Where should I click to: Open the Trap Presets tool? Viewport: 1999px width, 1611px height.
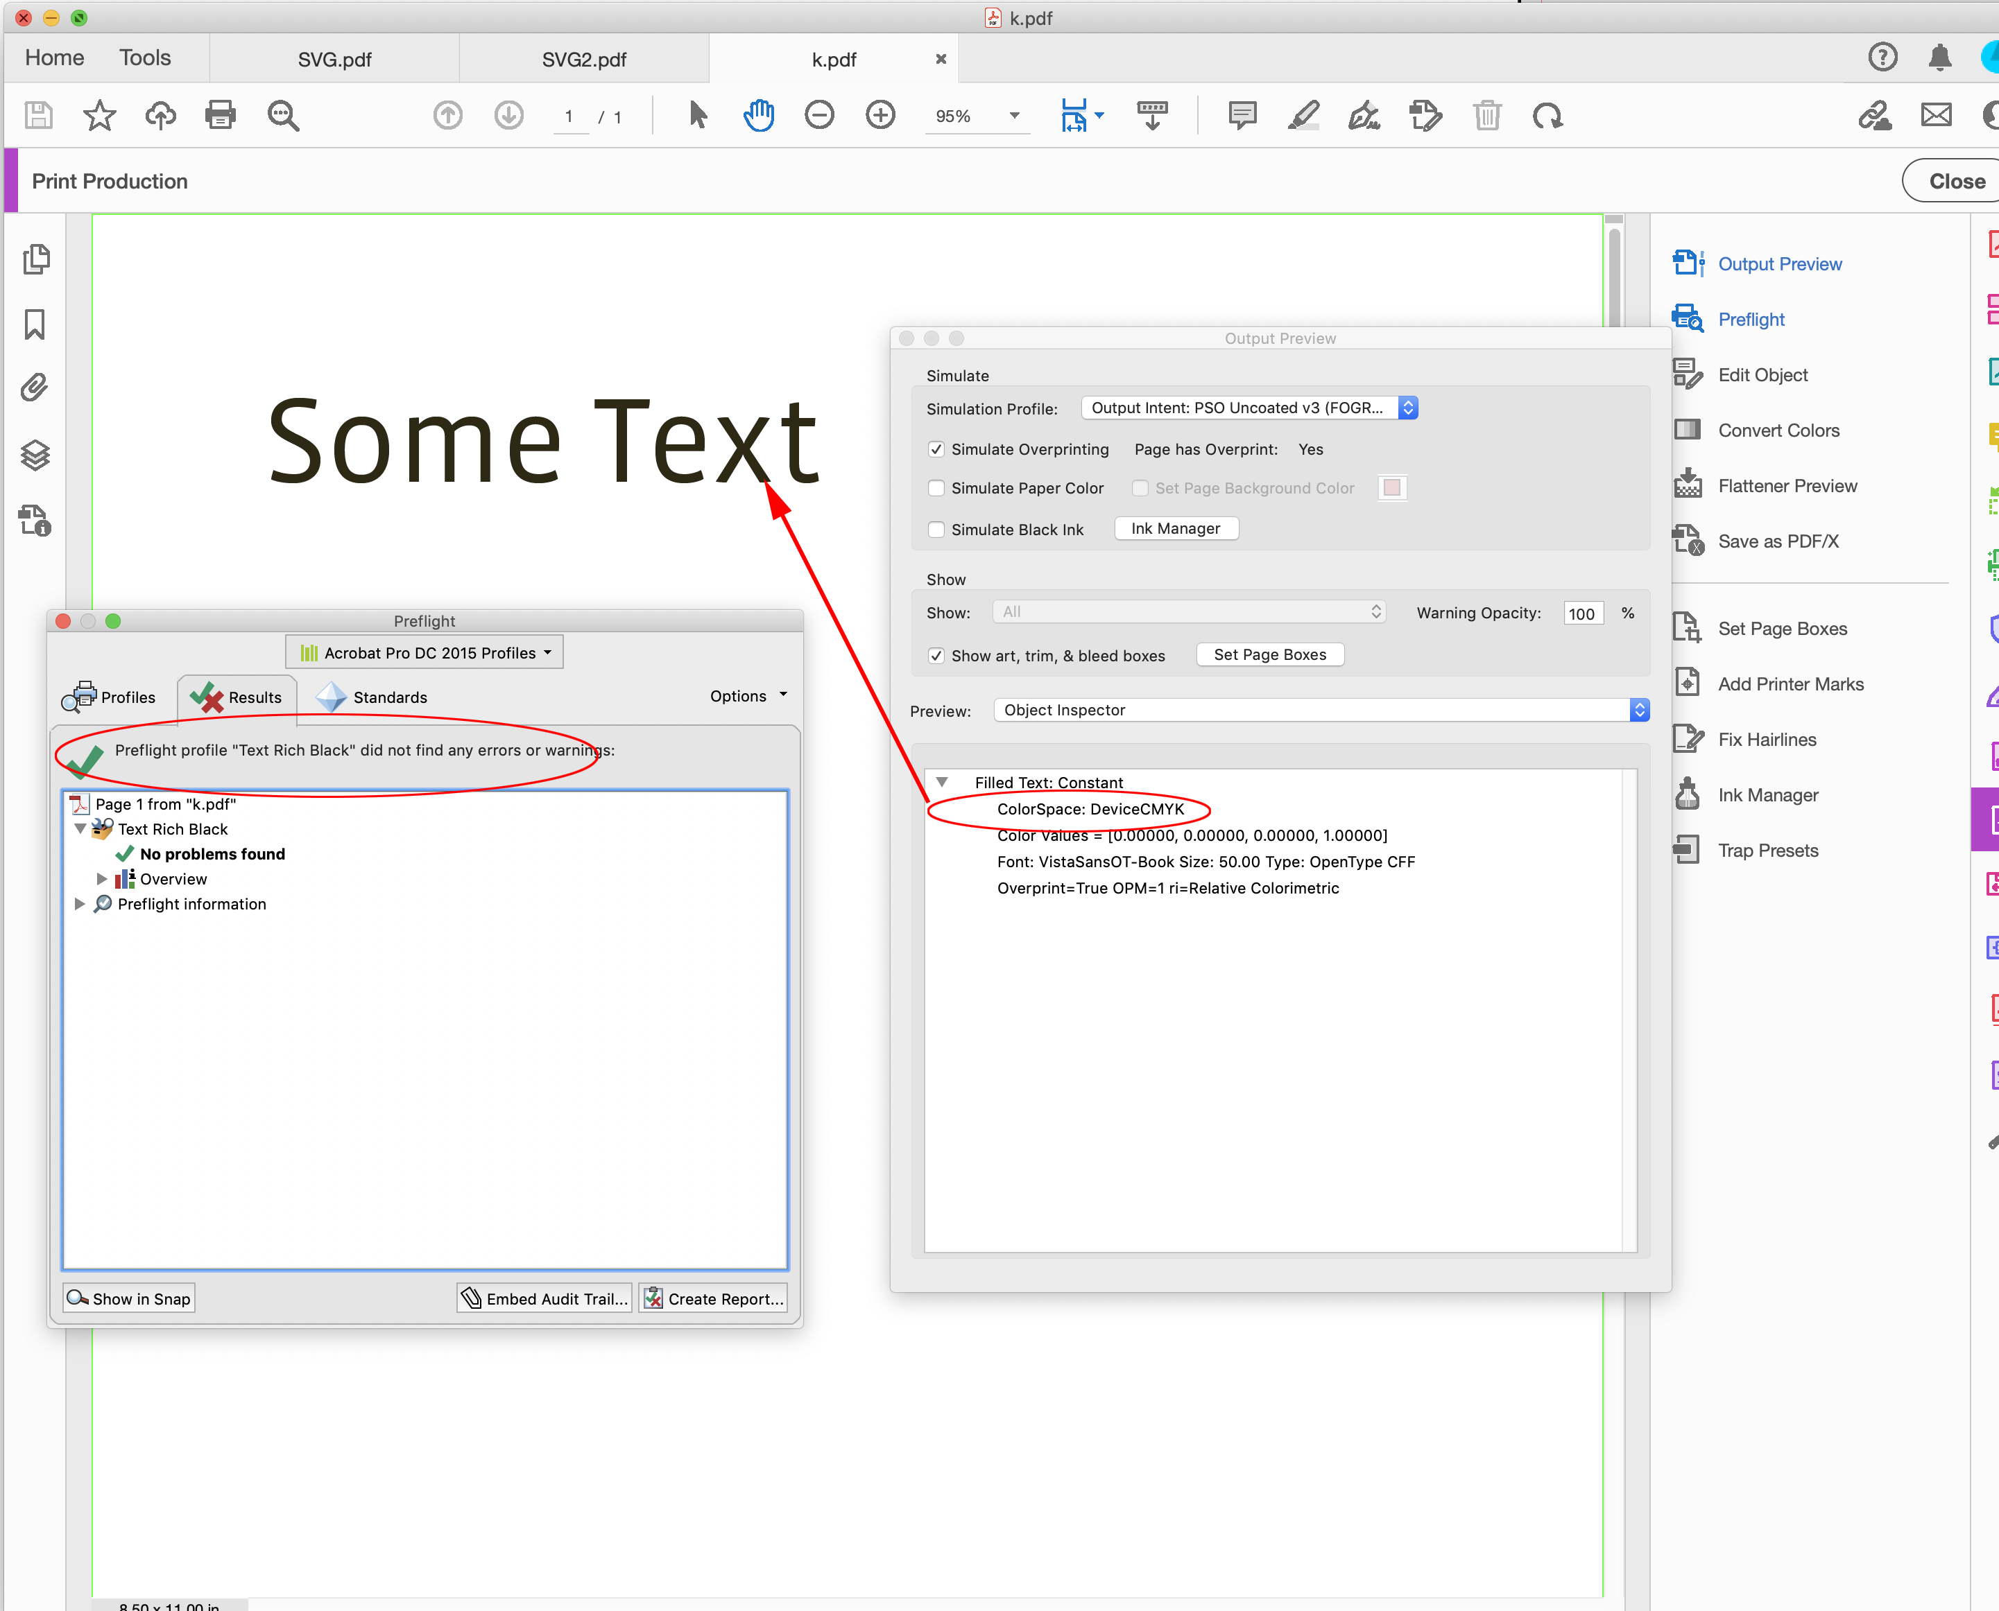pyautogui.click(x=1768, y=850)
